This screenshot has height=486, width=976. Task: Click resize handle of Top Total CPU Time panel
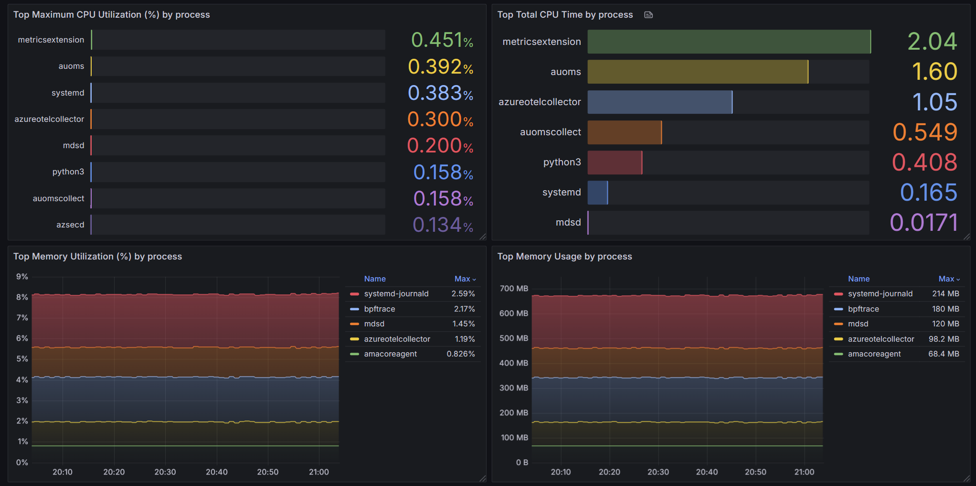click(x=967, y=237)
